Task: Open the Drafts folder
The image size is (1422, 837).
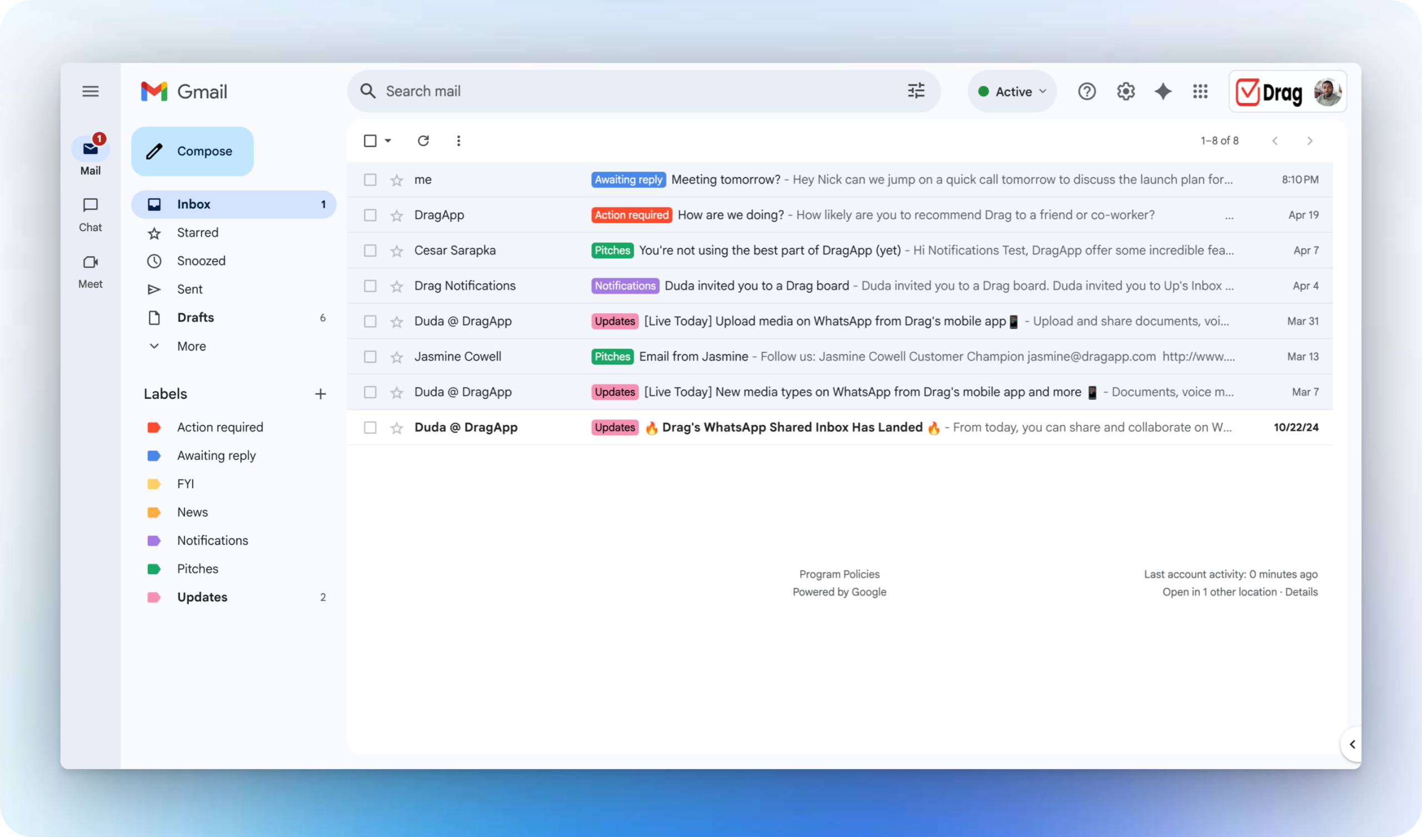Action: click(x=195, y=318)
